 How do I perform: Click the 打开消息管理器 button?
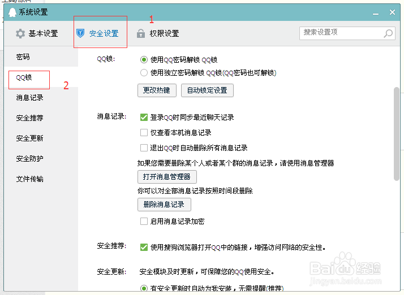coord(167,177)
